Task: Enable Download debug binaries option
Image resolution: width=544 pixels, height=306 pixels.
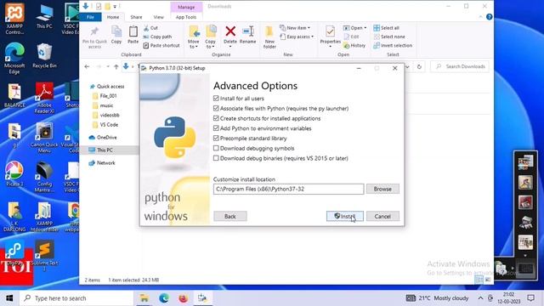Action: (216, 158)
